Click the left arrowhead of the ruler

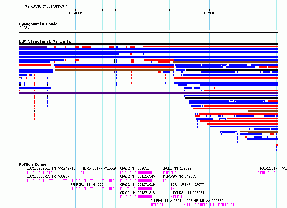click(x=20, y=10)
